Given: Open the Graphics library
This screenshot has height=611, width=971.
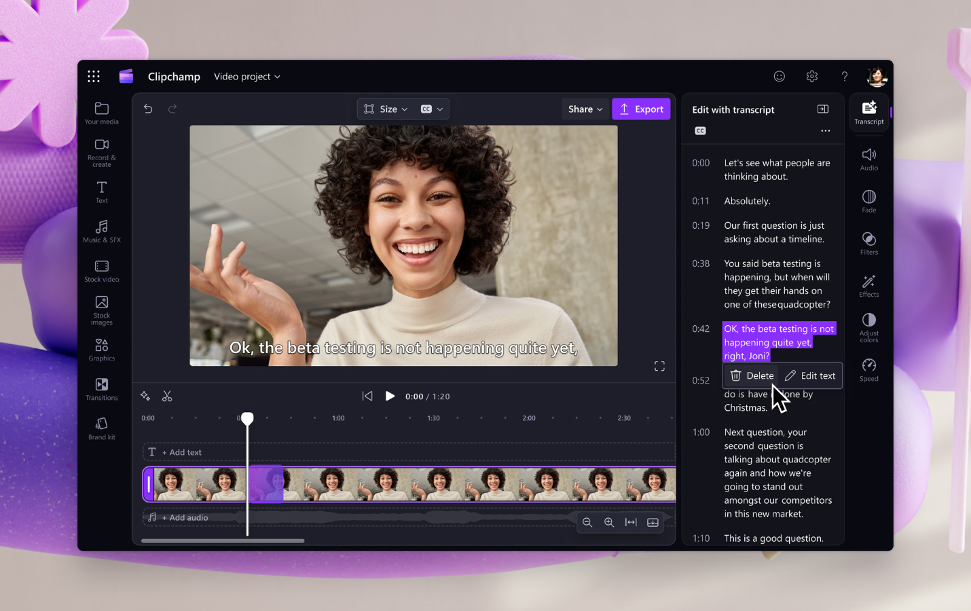Looking at the screenshot, I should 102,350.
